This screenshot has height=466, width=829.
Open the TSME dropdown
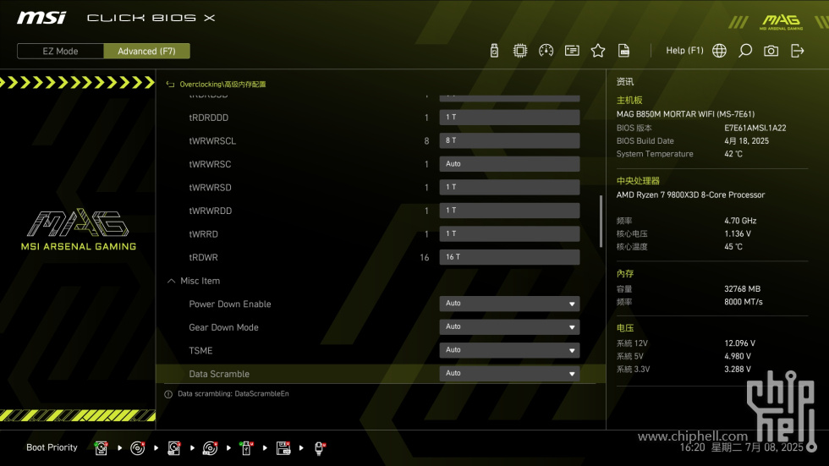[x=509, y=350]
